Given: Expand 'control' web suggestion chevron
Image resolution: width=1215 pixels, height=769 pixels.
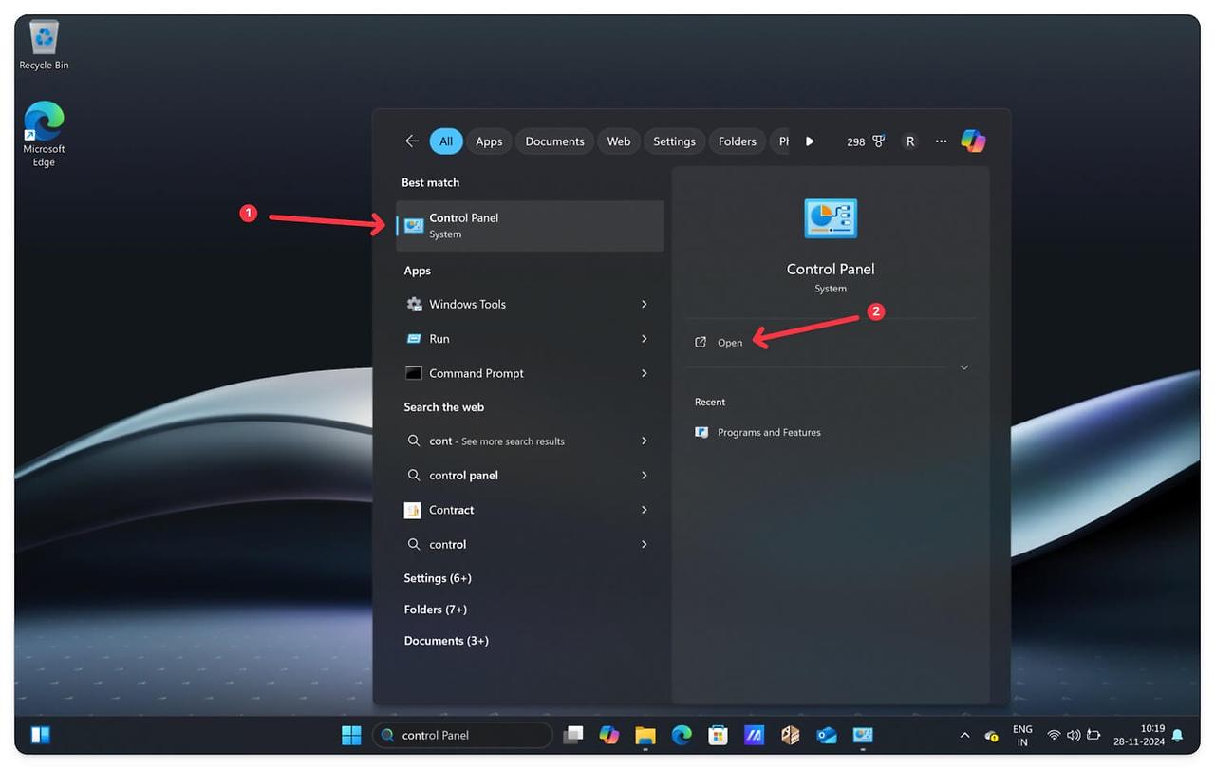Looking at the screenshot, I should click(644, 544).
